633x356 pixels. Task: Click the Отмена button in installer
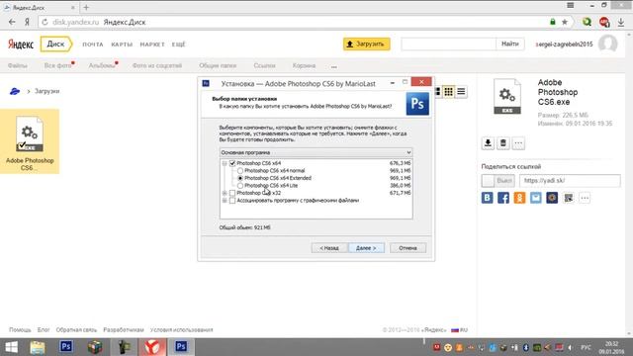coord(407,248)
